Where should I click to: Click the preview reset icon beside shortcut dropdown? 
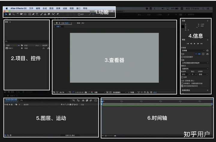coord(208,51)
